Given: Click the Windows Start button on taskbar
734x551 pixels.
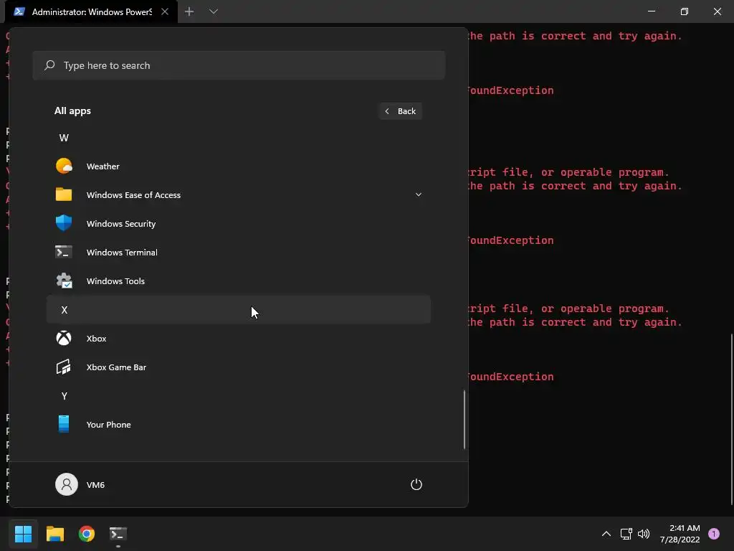Looking at the screenshot, I should (23, 533).
